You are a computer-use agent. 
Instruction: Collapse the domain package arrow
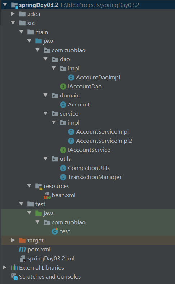click(x=45, y=95)
